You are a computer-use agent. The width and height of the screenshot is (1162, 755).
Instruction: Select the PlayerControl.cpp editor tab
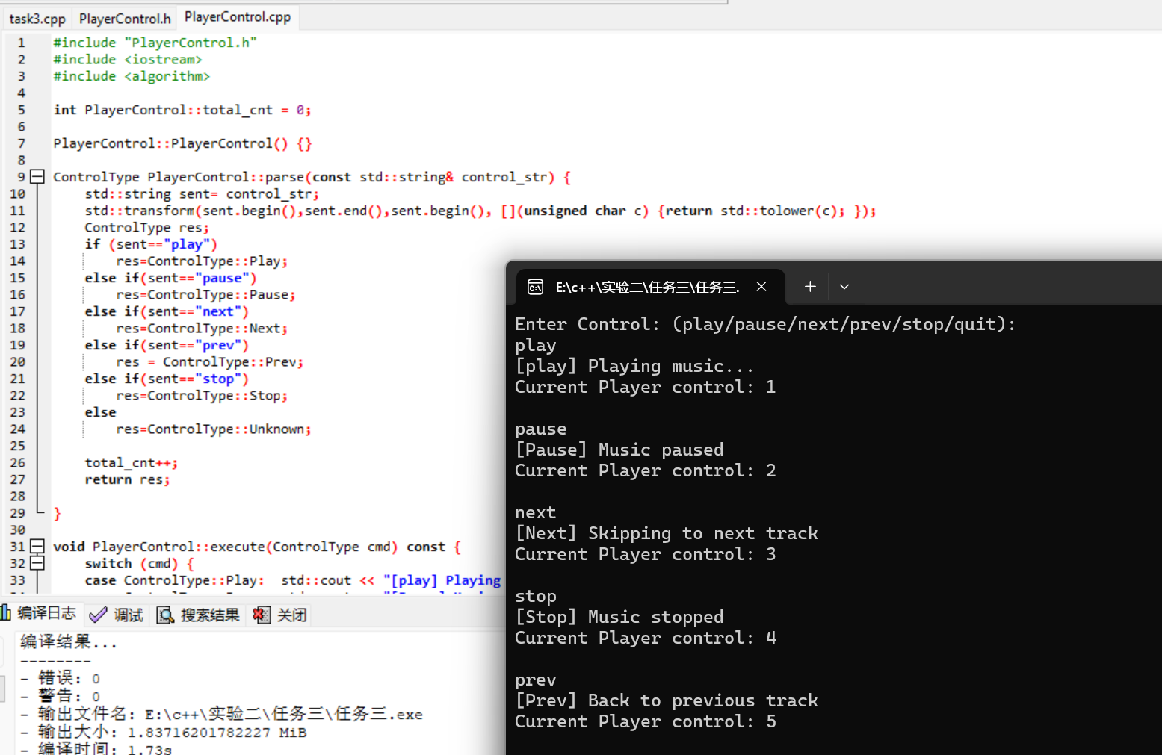point(238,17)
